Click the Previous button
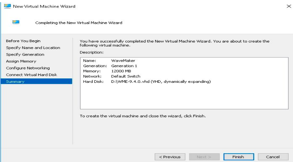 (x=169, y=157)
